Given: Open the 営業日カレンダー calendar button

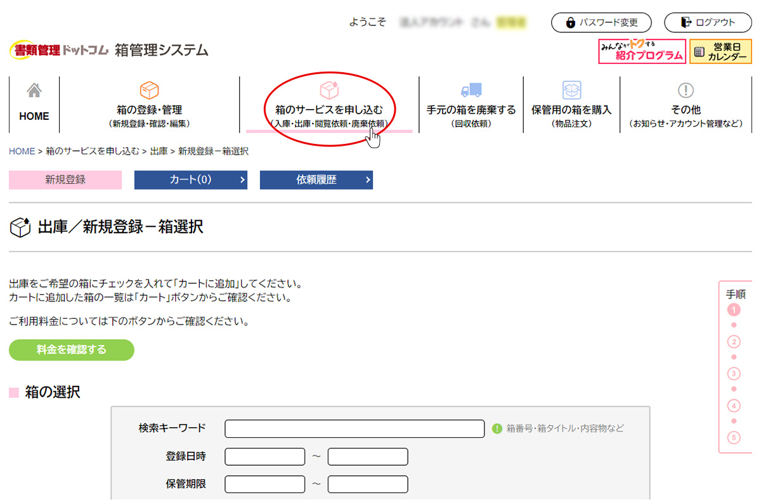Looking at the screenshot, I should [x=720, y=51].
